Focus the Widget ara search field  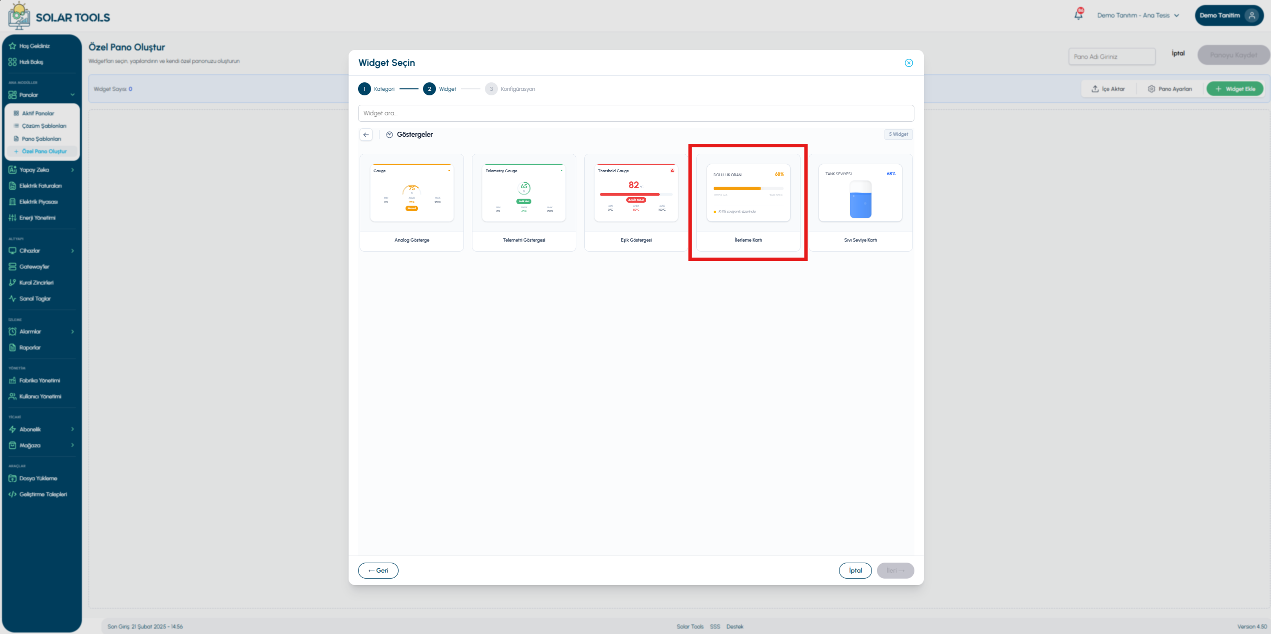[636, 113]
